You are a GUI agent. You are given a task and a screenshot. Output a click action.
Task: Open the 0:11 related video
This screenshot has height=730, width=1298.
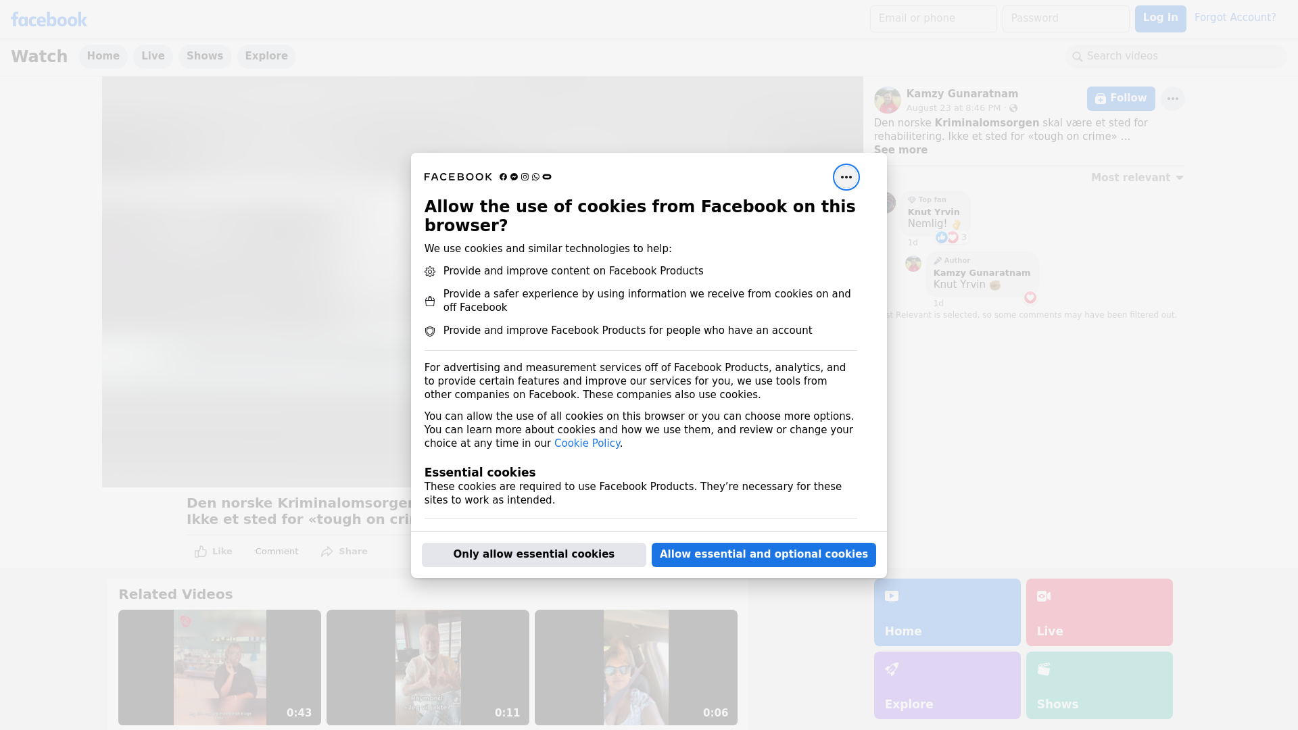tap(428, 668)
